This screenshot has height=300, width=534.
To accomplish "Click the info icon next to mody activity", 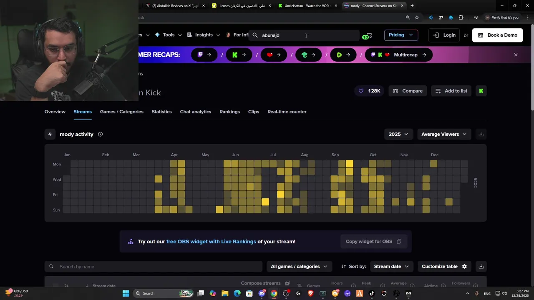I will [x=100, y=134].
